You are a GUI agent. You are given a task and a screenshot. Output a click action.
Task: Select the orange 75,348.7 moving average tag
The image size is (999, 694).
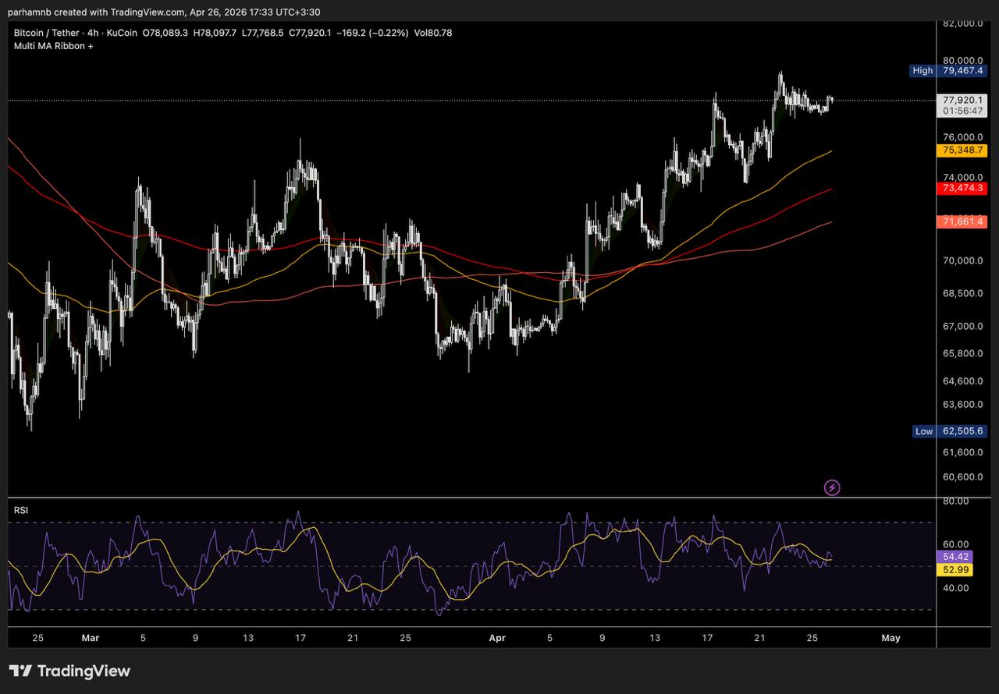pos(962,150)
